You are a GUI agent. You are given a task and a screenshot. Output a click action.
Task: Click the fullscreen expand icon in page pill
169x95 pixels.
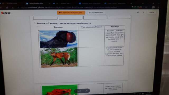(86, 91)
